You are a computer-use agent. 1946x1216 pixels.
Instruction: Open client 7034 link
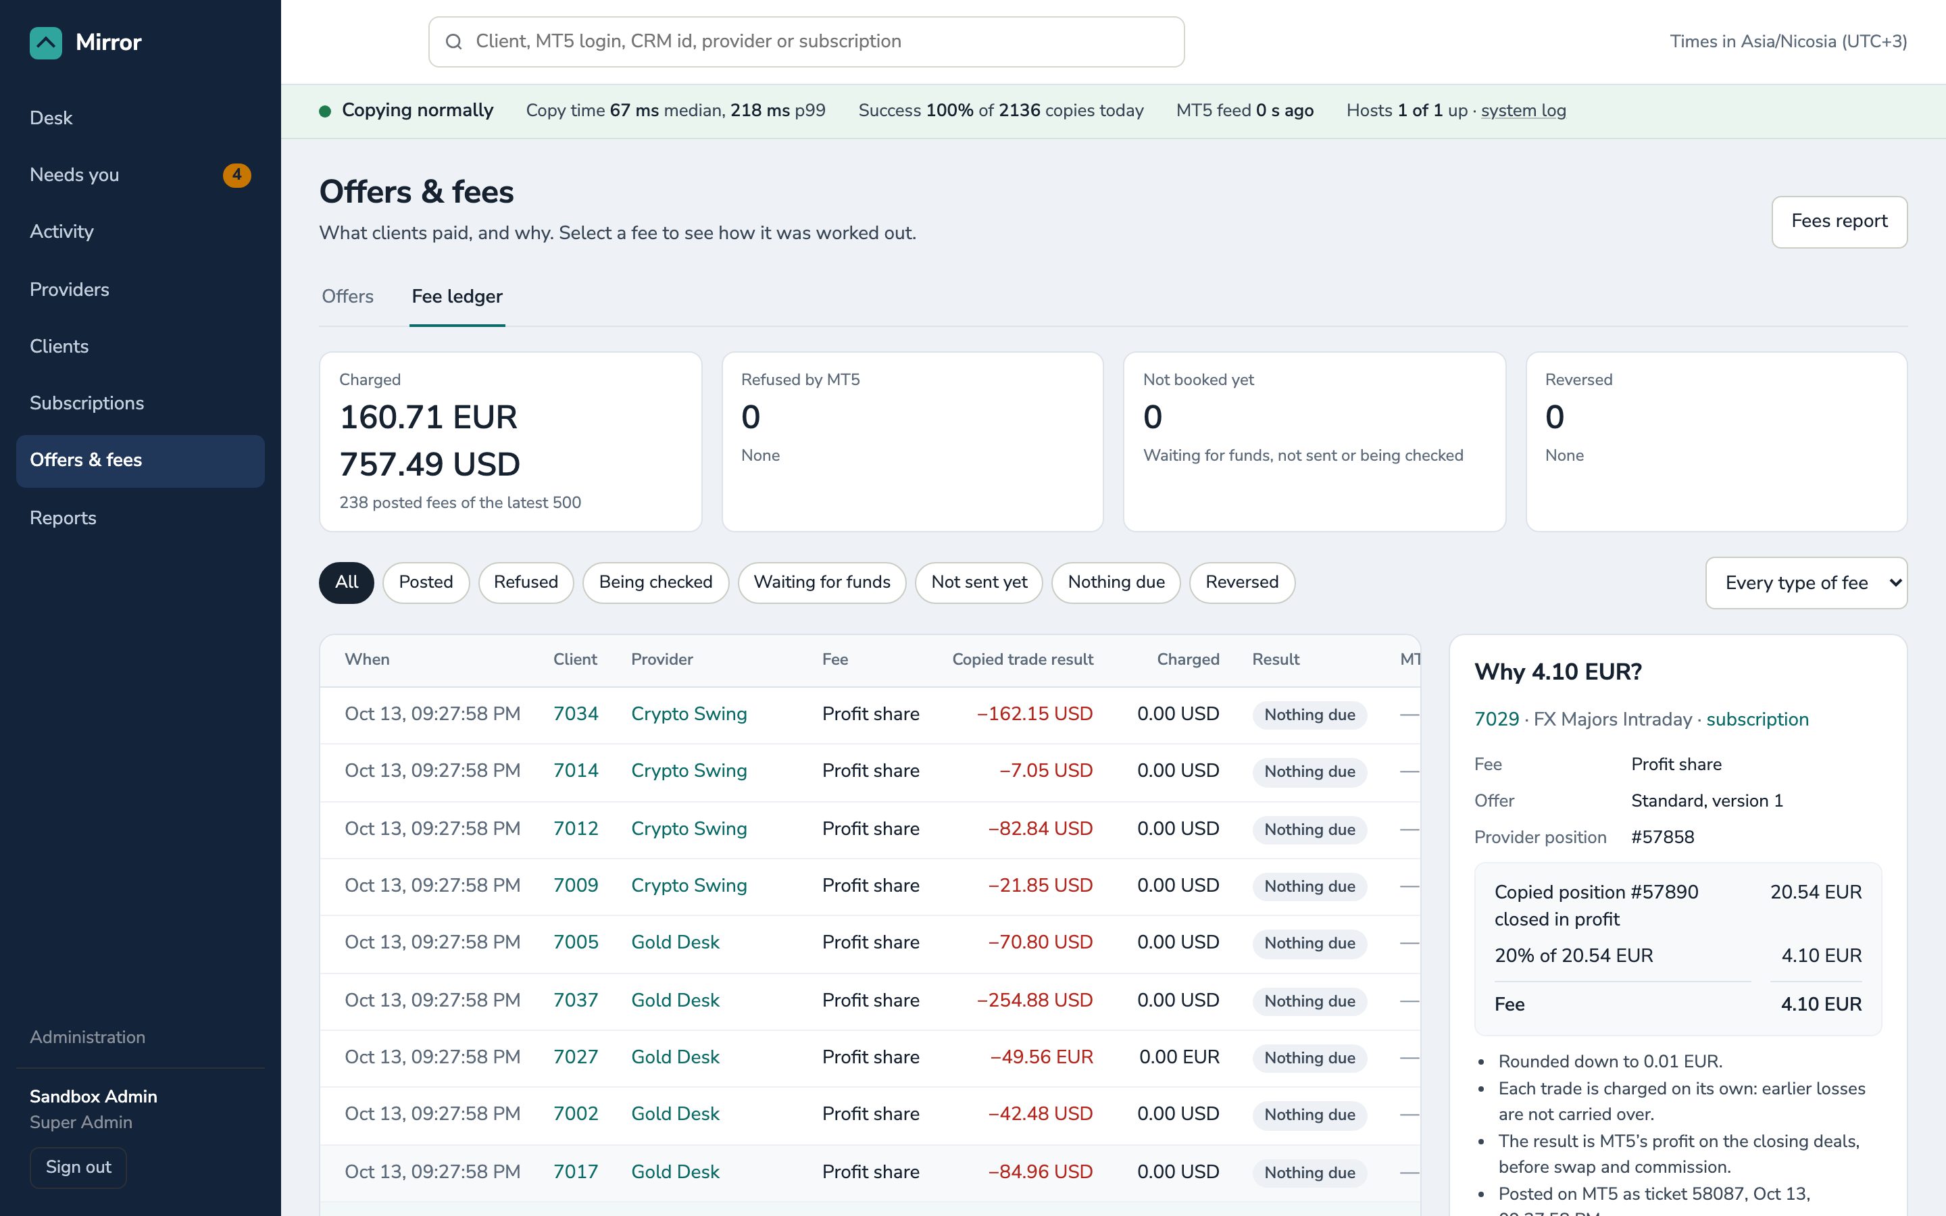[576, 714]
